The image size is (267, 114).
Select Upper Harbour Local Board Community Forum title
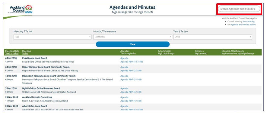click(x=46, y=67)
